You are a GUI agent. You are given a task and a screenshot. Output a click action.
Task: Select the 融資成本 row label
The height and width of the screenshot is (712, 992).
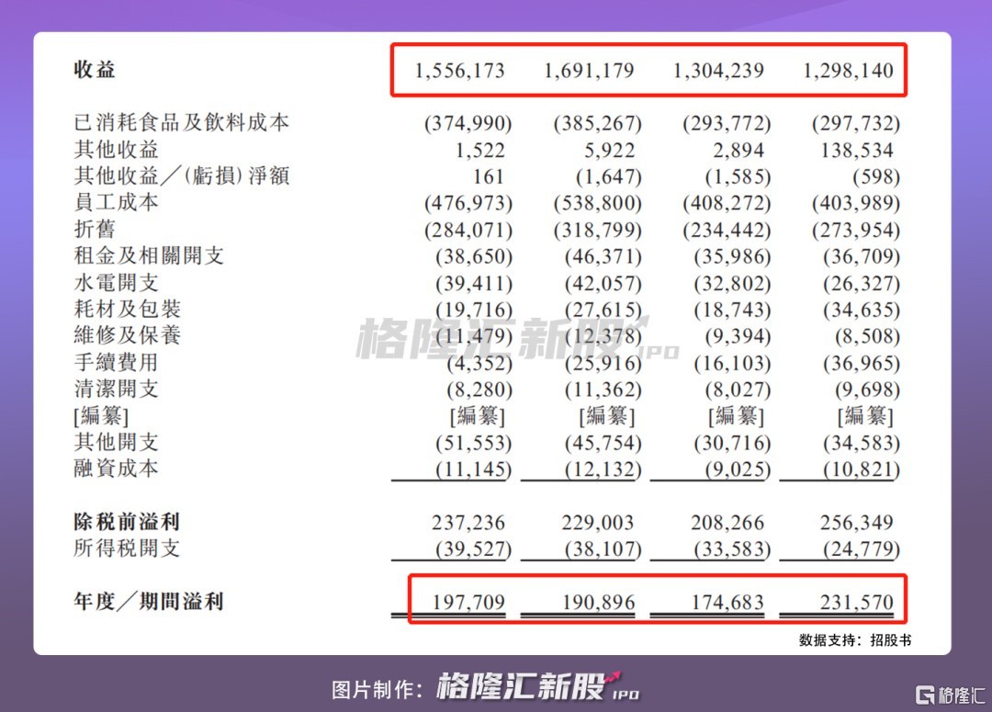116,469
